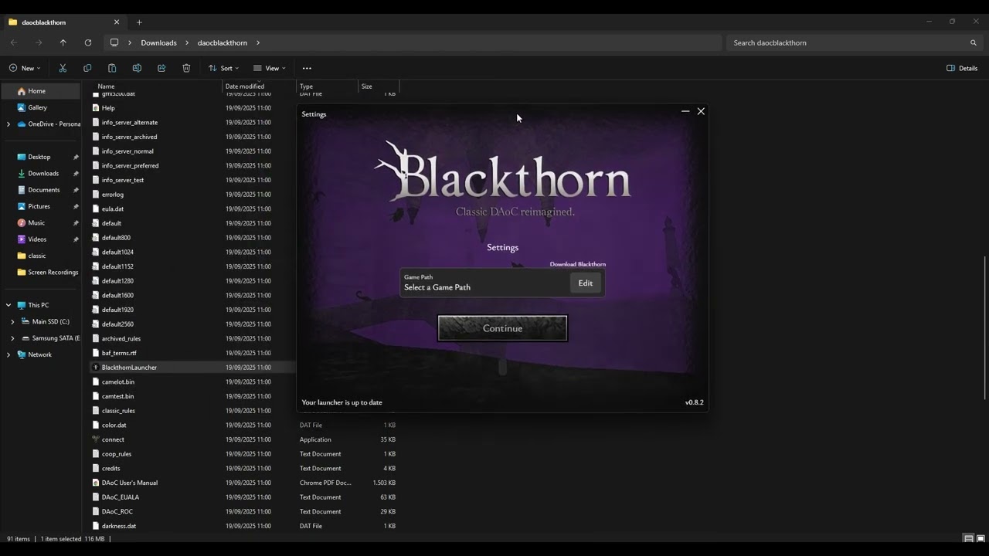Click the search magnifier icon
Viewport: 989px width, 556px height.
974,42
